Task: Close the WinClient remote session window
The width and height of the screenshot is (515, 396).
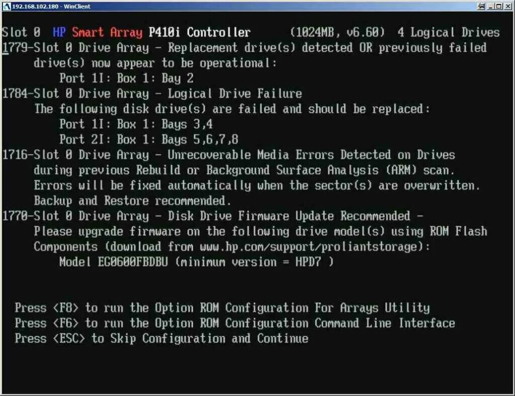Action: (508, 6)
